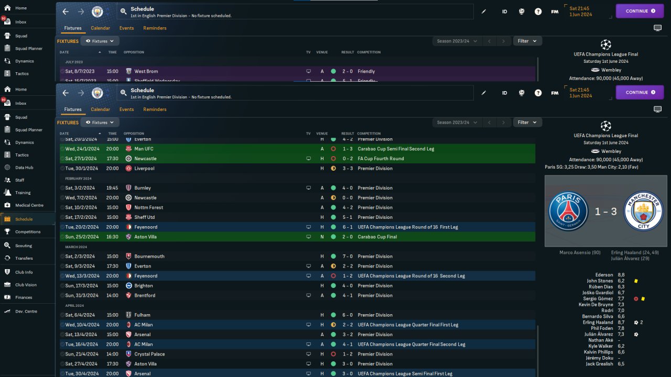The width and height of the screenshot is (671, 377).
Task: Open Season 2023/24 dropdown in the panel listing West Brom
Action: coord(456,41)
